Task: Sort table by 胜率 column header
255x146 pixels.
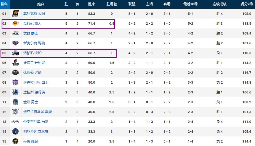Action: point(92,4)
